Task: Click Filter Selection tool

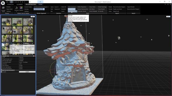Action: point(72,7)
